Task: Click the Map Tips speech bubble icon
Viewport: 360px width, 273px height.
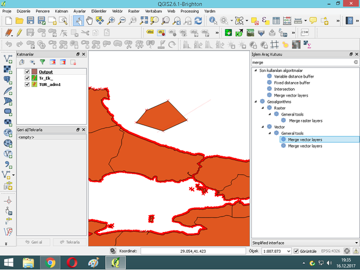Action: [313, 21]
